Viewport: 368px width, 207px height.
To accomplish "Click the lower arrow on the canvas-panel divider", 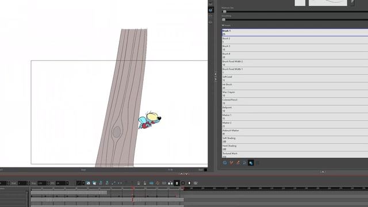I will [x=216, y=79].
